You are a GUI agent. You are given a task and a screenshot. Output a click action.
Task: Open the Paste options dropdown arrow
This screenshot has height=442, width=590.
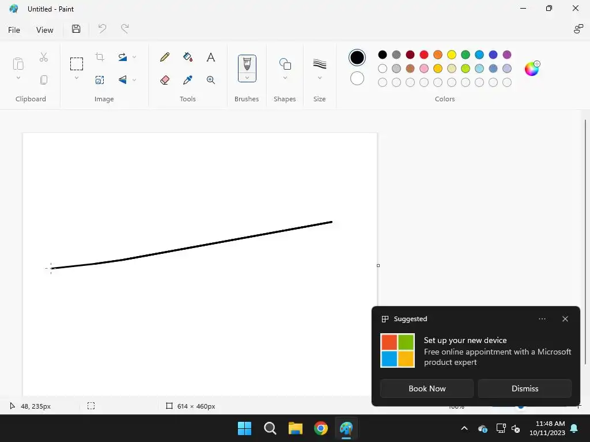point(18,78)
